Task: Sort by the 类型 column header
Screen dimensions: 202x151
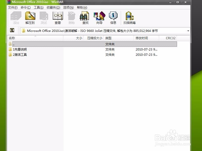Action: (119, 38)
